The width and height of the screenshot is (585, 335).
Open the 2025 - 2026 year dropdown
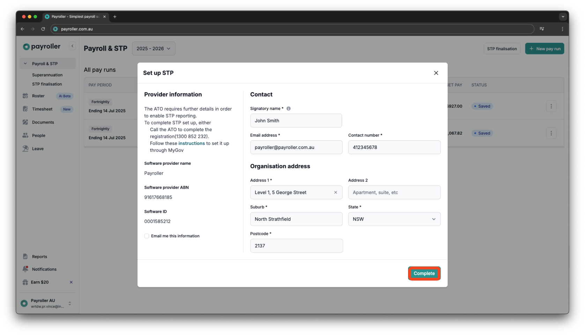pos(154,49)
